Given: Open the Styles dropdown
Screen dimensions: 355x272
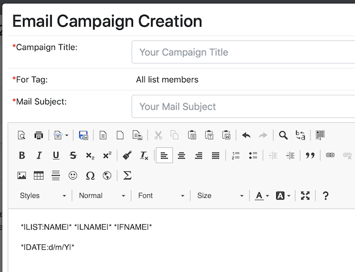Looking at the screenshot, I should point(43,196).
